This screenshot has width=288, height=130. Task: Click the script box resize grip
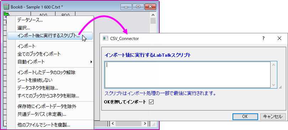(280, 87)
